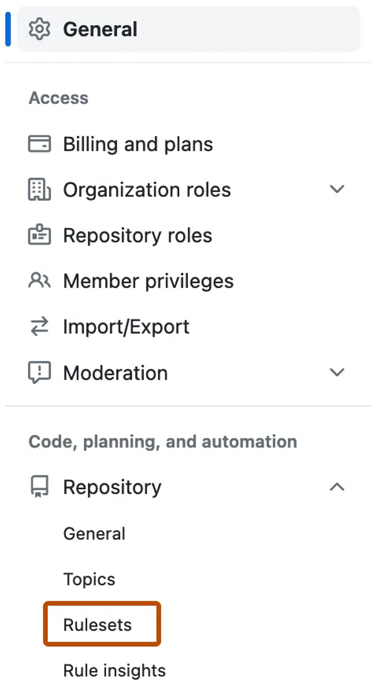Click the repo book icon beside Repository

coord(39,487)
